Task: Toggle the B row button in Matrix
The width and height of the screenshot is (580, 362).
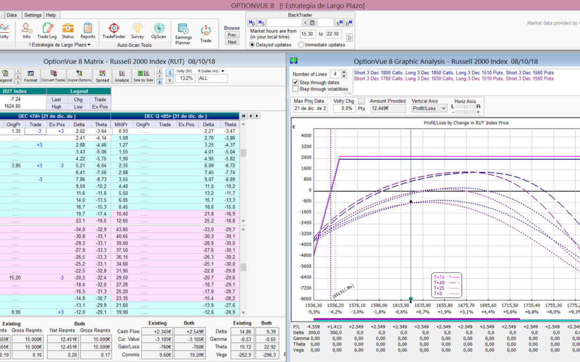Action: [160, 82]
